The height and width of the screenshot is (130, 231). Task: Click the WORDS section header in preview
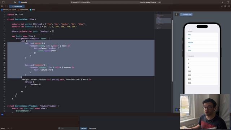coord(190,31)
